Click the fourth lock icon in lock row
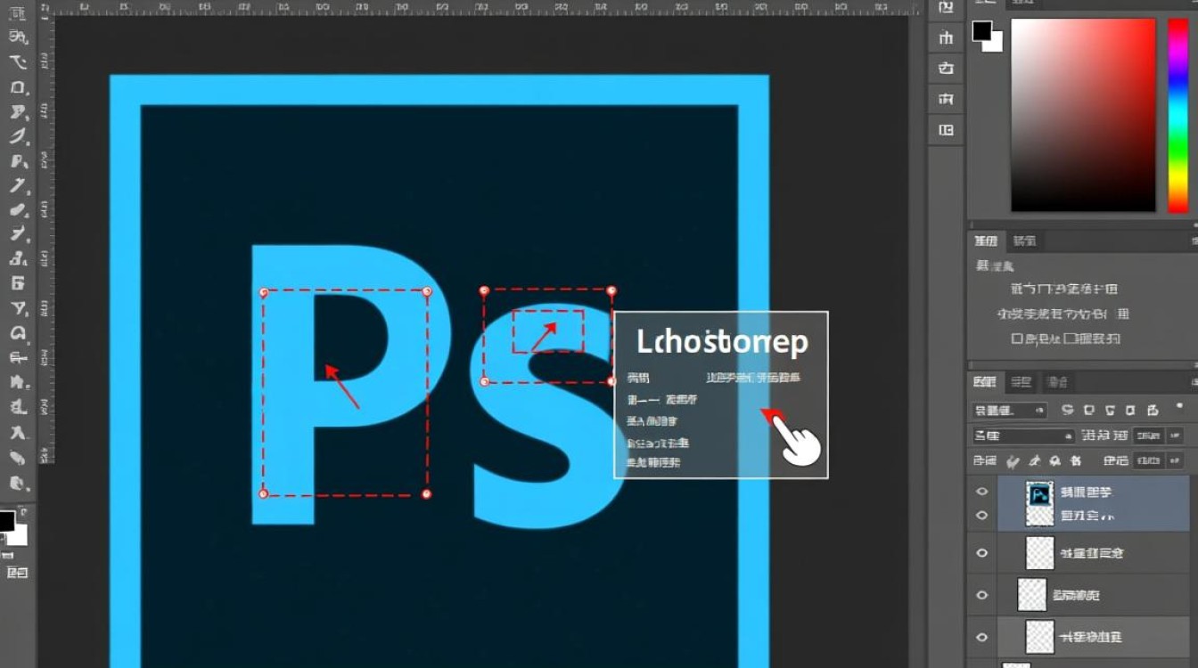The width and height of the screenshot is (1198, 668). point(1075,461)
